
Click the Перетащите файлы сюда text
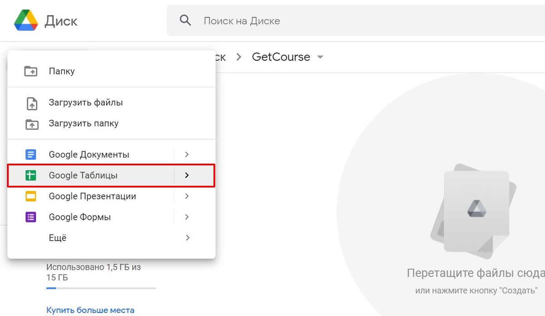(476, 273)
